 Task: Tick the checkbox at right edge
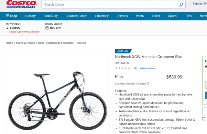(x=204, y=119)
